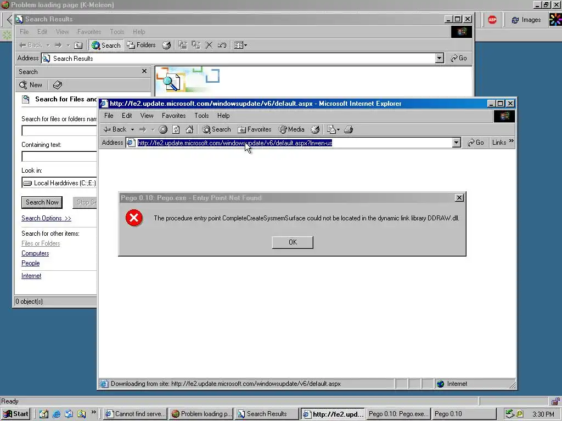Expand Search Results address bar dropdown
The width and height of the screenshot is (562, 421).
pyautogui.click(x=440, y=58)
